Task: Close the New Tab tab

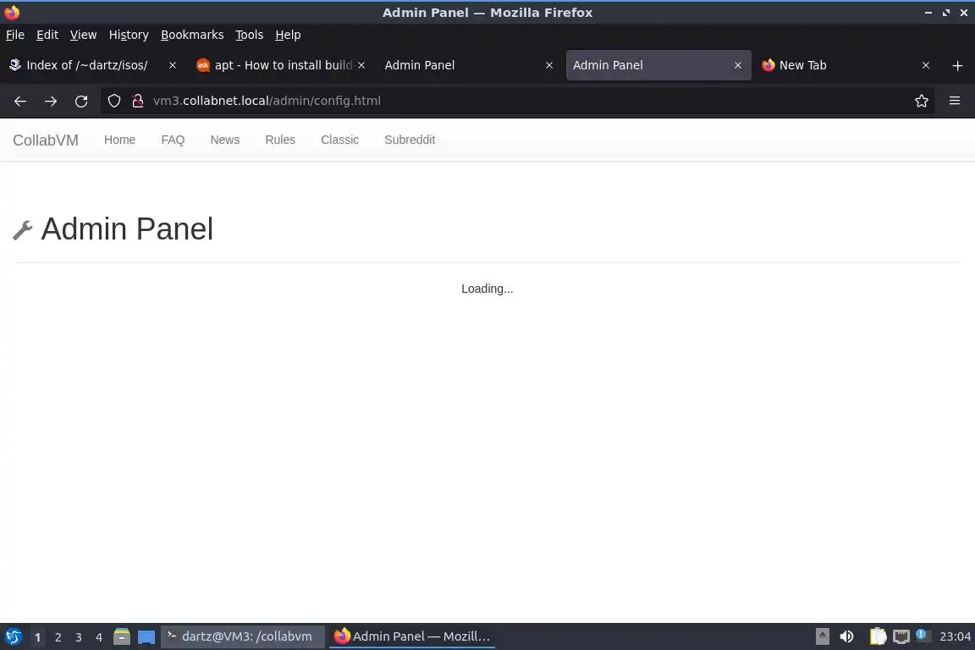Action: coord(926,65)
